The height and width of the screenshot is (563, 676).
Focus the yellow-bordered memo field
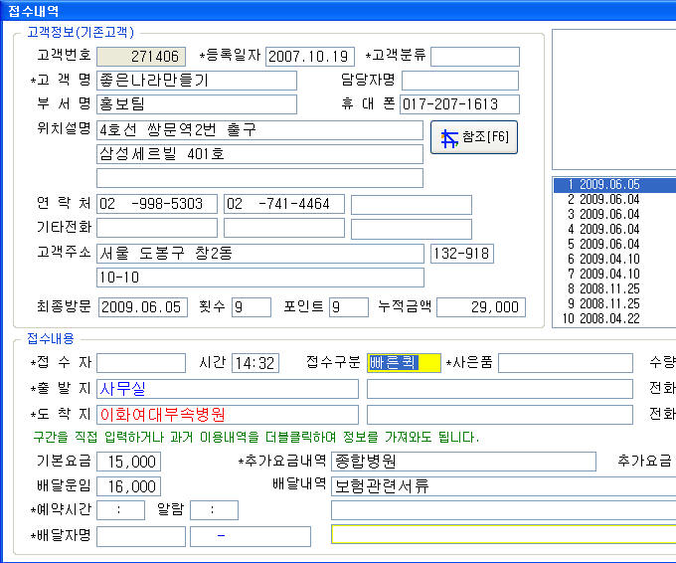pyautogui.click(x=504, y=534)
